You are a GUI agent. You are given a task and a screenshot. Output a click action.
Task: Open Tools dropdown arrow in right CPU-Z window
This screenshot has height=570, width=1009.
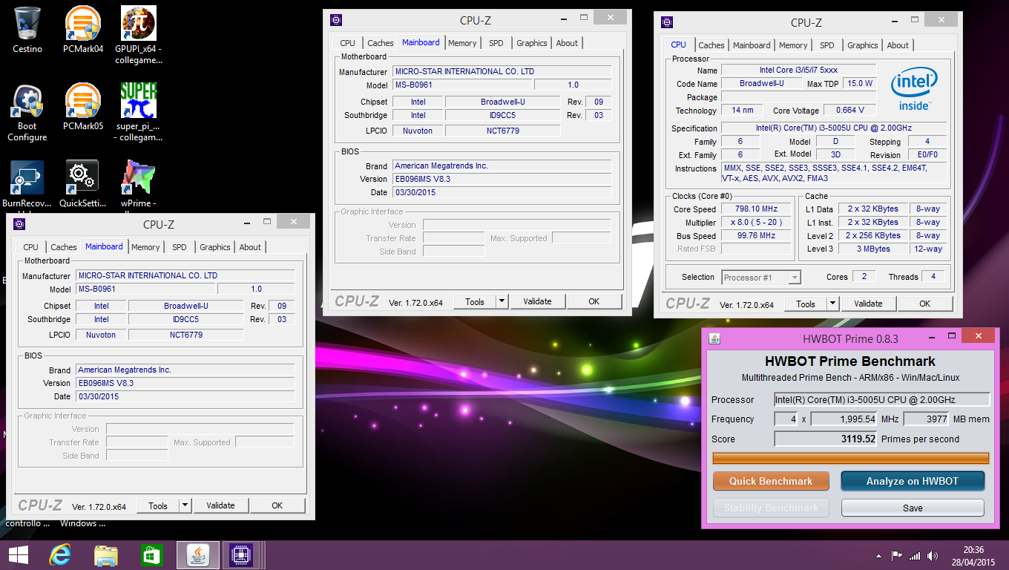832,304
